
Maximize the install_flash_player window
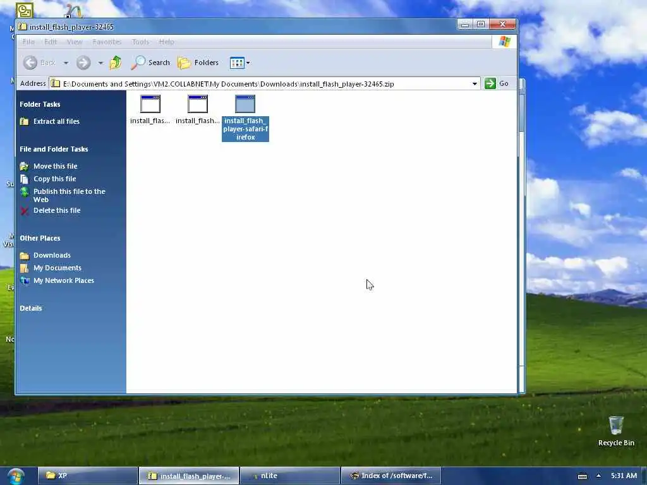481,25
